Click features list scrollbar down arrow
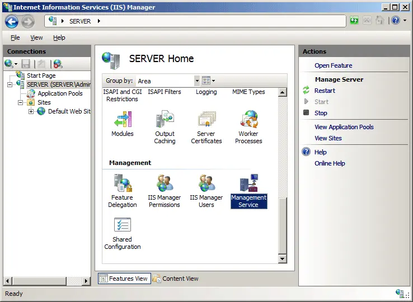This screenshot has width=413, height=302. (x=282, y=259)
